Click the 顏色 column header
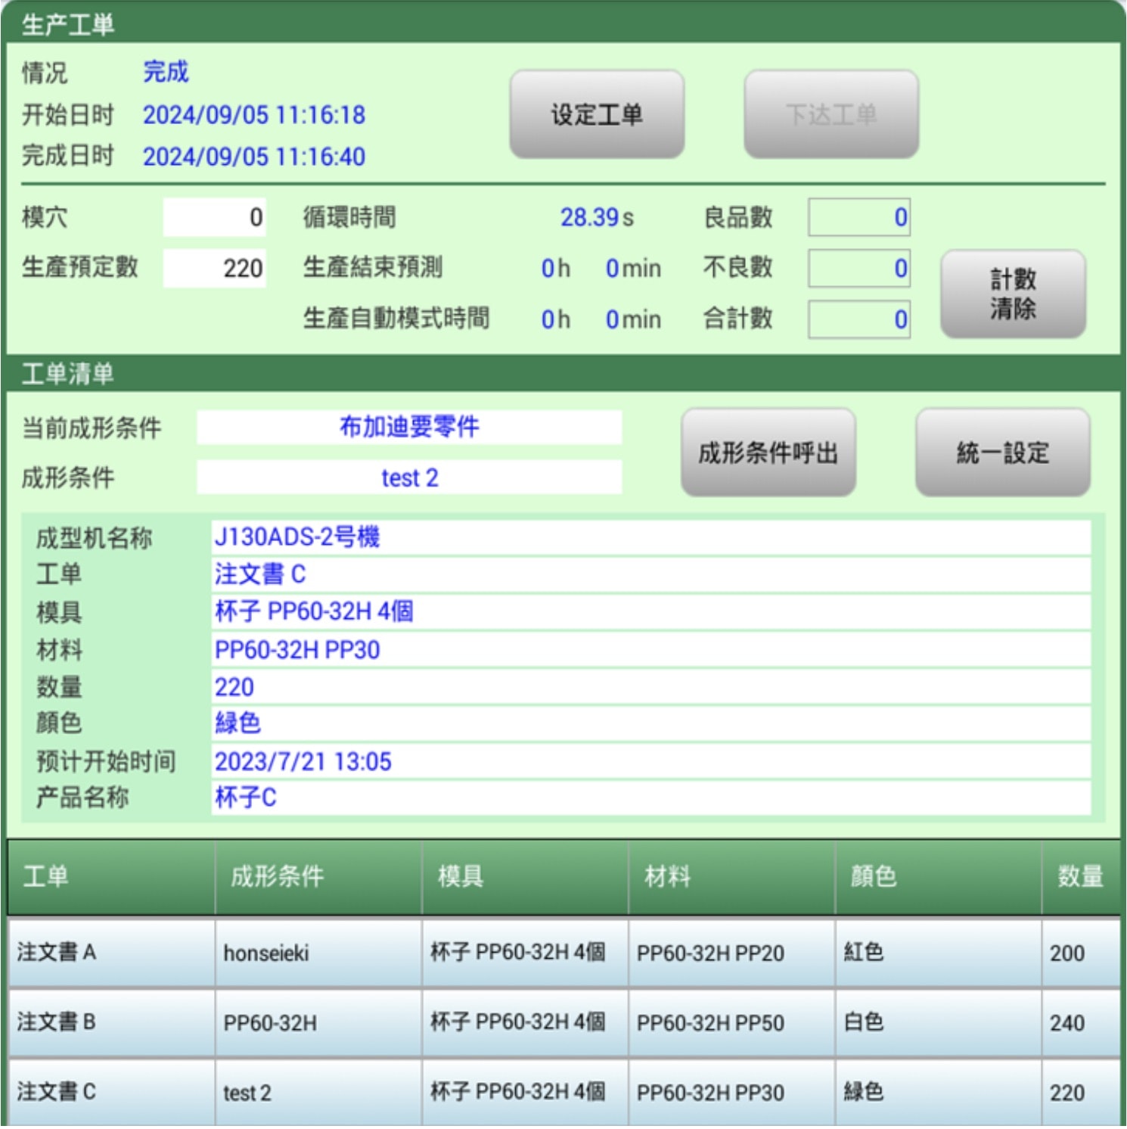This screenshot has width=1127, height=1129. [x=937, y=877]
